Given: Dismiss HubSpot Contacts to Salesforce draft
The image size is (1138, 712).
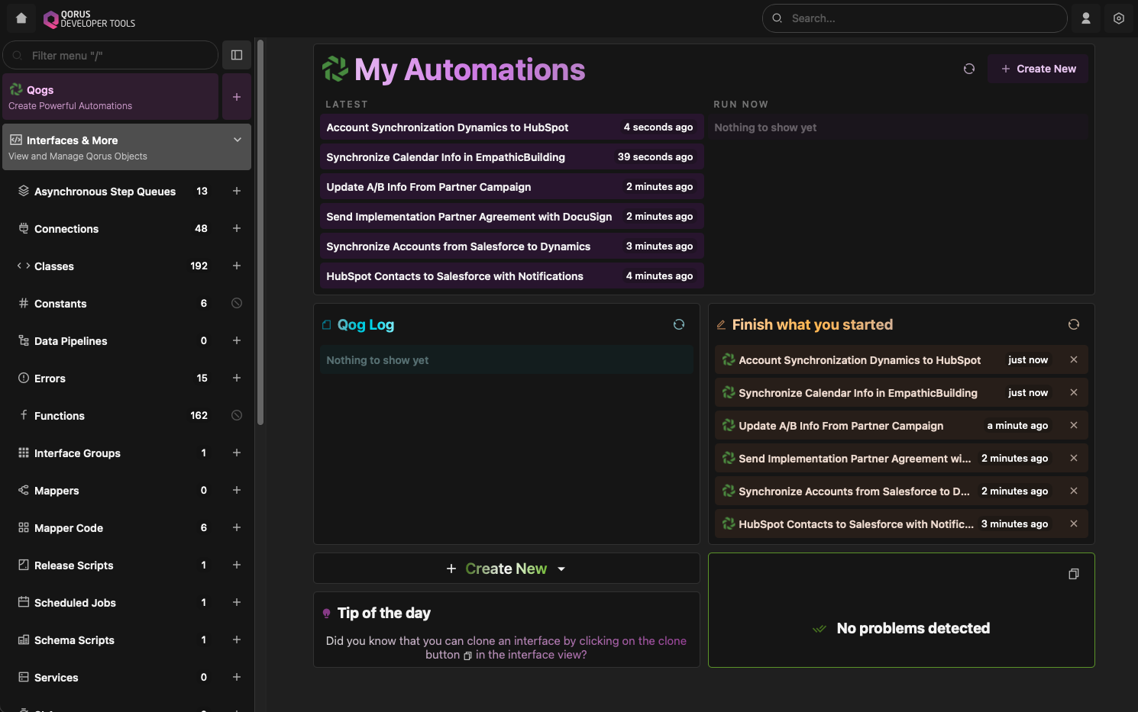Looking at the screenshot, I should 1074,524.
